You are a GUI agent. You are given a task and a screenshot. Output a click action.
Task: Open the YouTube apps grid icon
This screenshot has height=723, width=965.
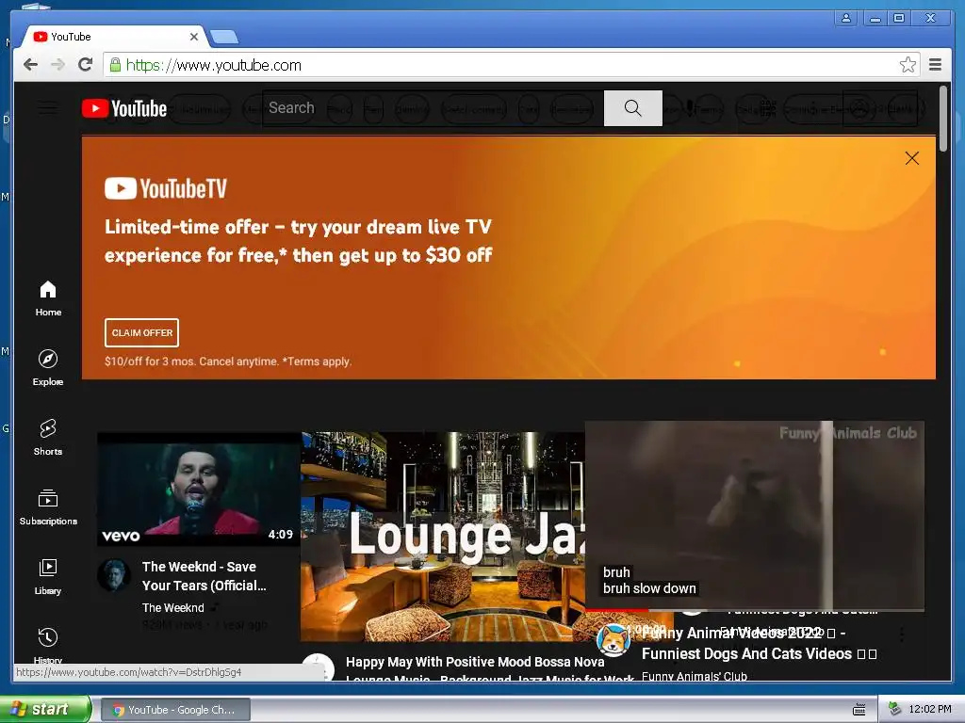(767, 109)
